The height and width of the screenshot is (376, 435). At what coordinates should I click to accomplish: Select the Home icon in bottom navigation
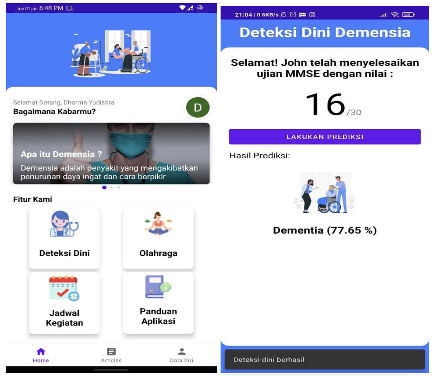pyautogui.click(x=41, y=351)
